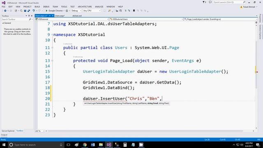Click the UserLoginTableAdapter type on line 15
This screenshot has width=263, height=148.
point(108,72)
